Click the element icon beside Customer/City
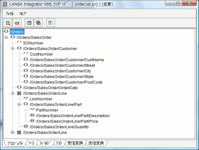The width and height of the screenshot is (199, 150). (26, 71)
